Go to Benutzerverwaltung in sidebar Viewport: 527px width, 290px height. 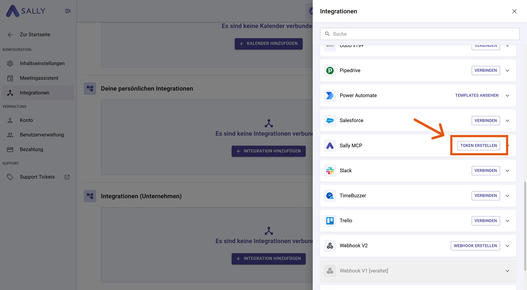point(42,135)
